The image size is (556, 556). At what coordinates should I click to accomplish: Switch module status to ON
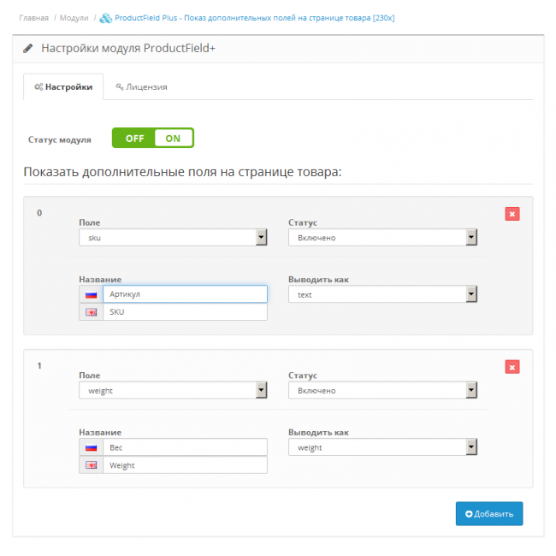coord(174,138)
